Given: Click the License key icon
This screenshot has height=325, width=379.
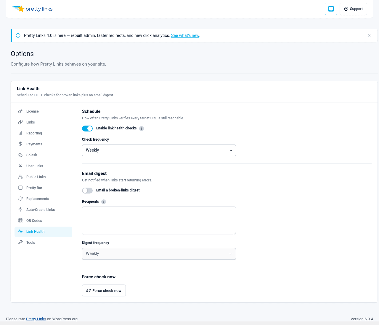Looking at the screenshot, I should [x=20, y=111].
